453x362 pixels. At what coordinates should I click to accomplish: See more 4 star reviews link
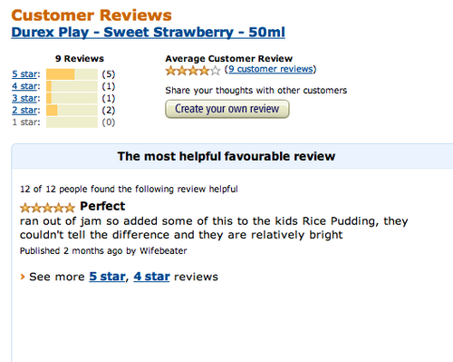point(151,277)
